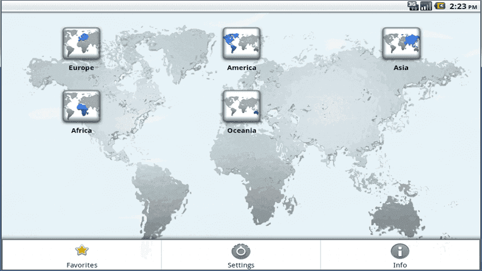
Task: Select the Settings label in bottom bar
Action: coord(241,265)
